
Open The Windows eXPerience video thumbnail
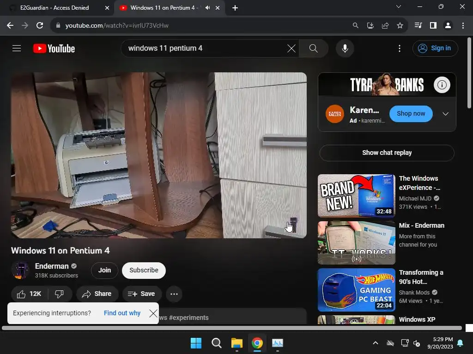click(356, 195)
